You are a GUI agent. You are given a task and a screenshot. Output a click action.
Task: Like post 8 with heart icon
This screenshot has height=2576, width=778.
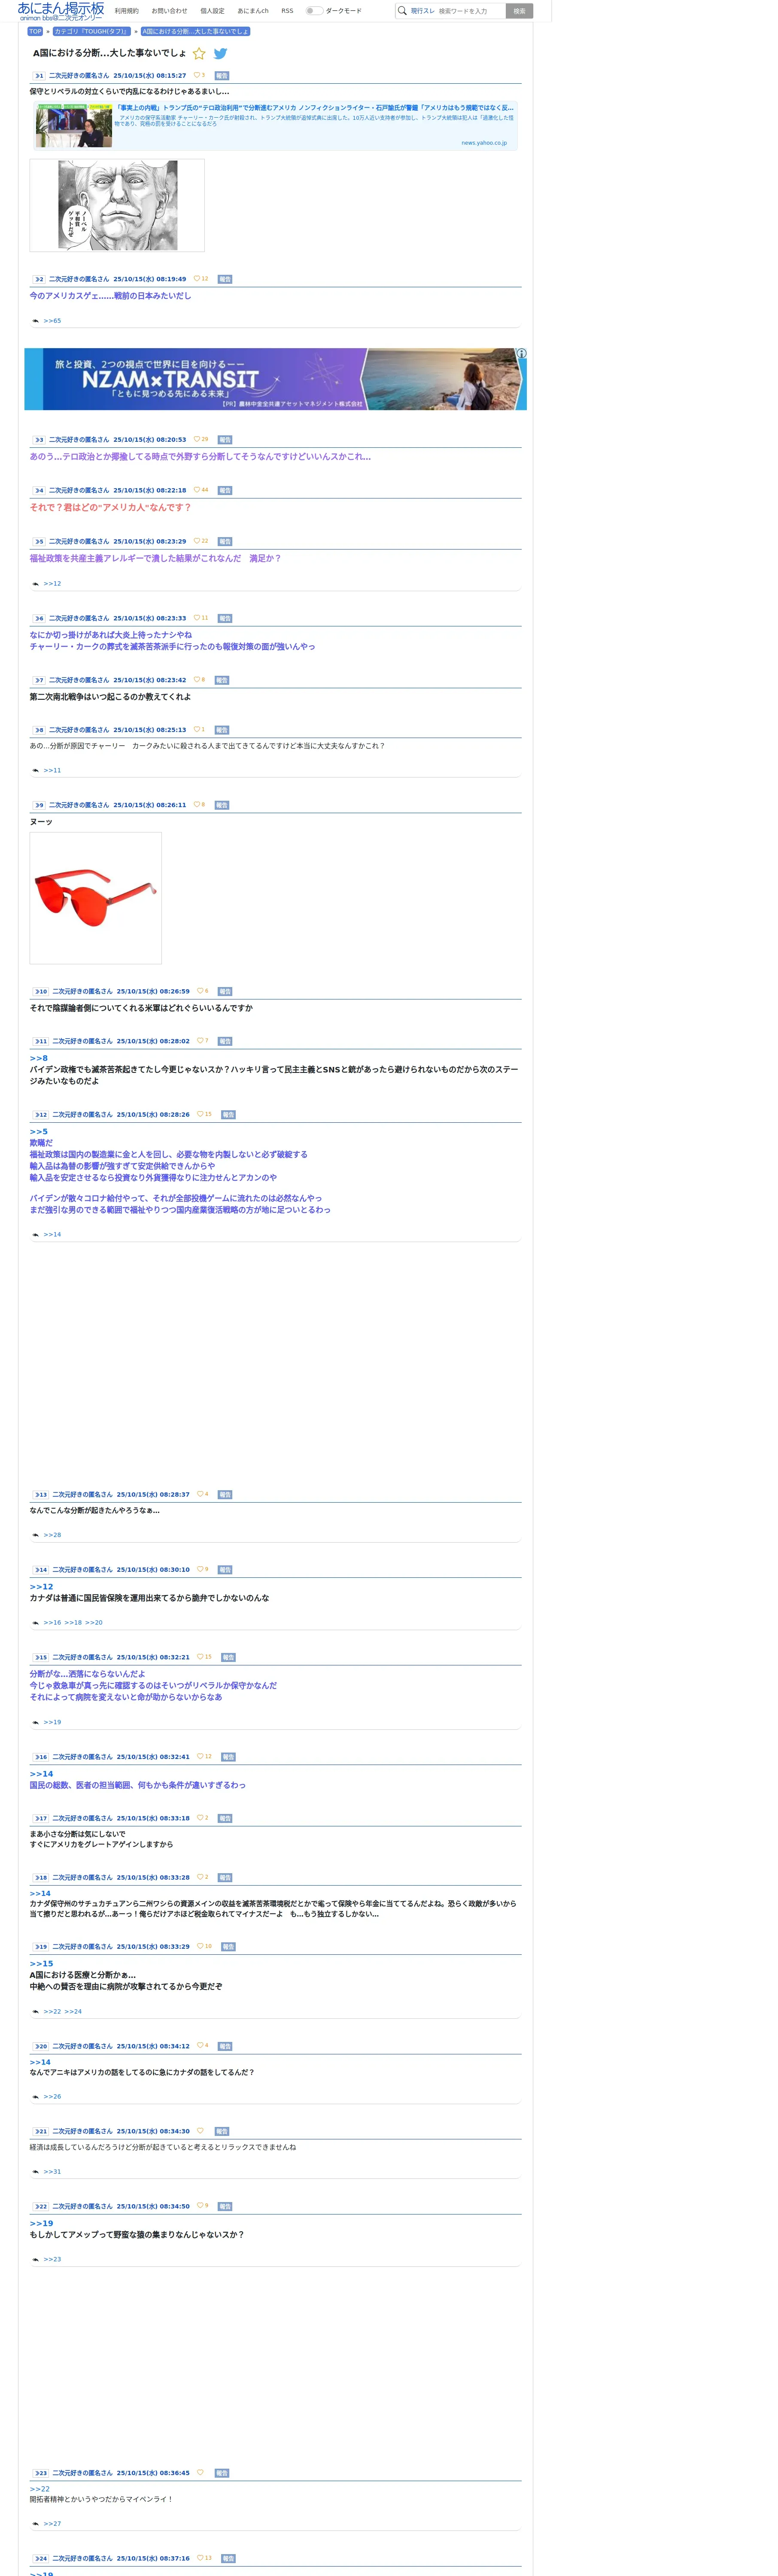click(197, 730)
